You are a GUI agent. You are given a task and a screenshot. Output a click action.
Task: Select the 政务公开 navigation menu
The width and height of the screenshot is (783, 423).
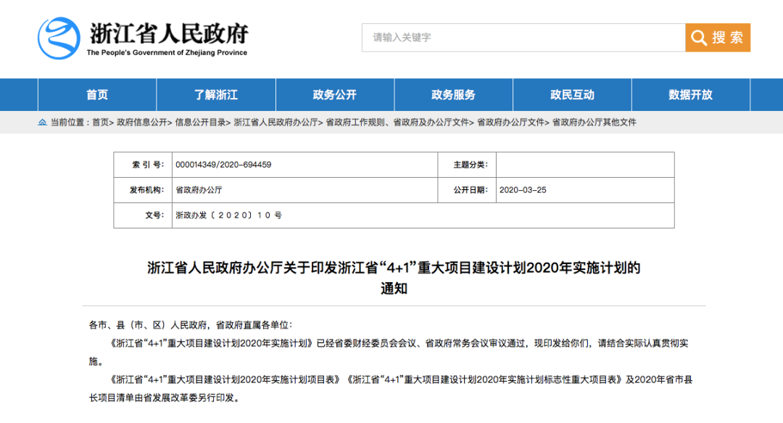[x=335, y=95]
